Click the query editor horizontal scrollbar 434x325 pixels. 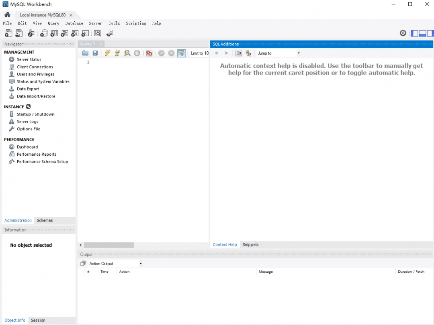[x=109, y=245]
